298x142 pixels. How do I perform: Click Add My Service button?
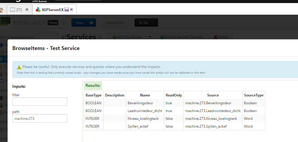(127, 37)
